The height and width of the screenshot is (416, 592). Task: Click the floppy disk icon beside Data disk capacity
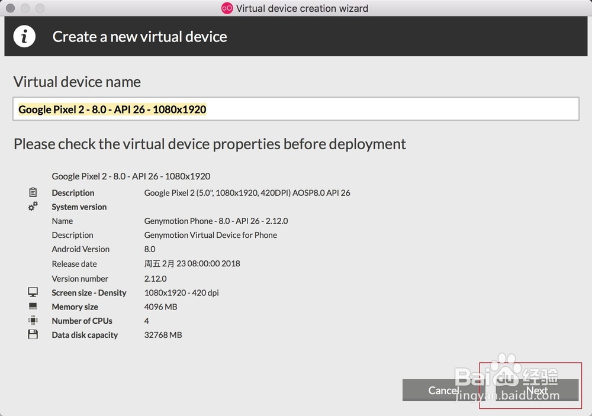point(33,335)
